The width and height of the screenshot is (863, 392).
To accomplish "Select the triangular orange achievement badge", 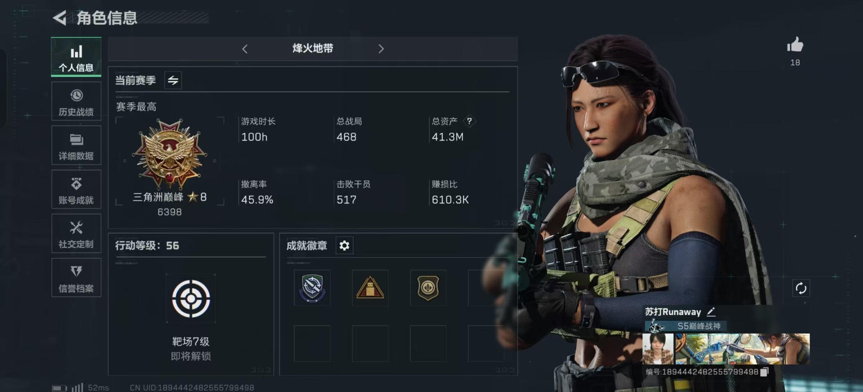I will pos(370,288).
